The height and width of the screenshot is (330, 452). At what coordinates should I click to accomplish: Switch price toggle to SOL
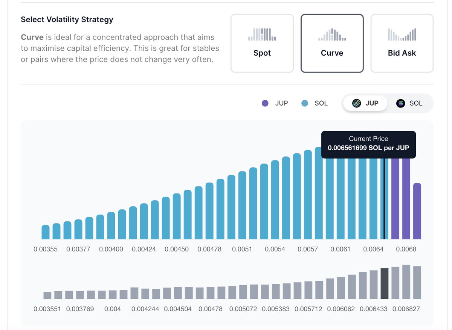[409, 103]
